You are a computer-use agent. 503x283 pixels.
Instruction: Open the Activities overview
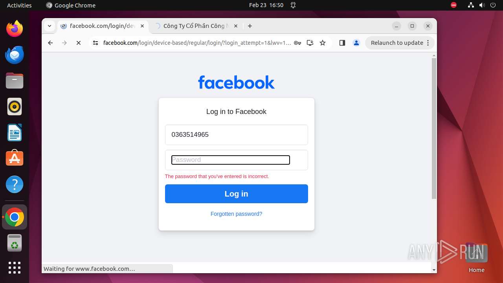tap(19, 5)
